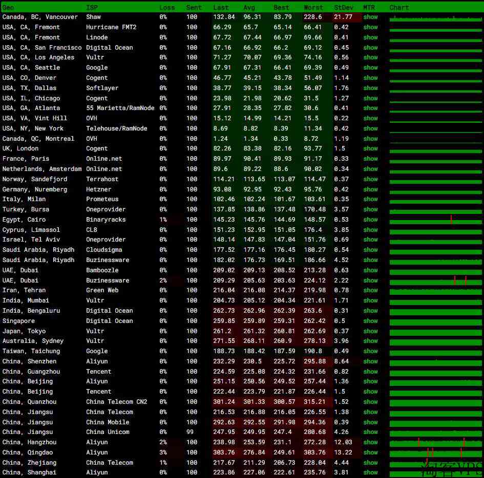Show MTR for USA, CO, Denver

coord(370,78)
